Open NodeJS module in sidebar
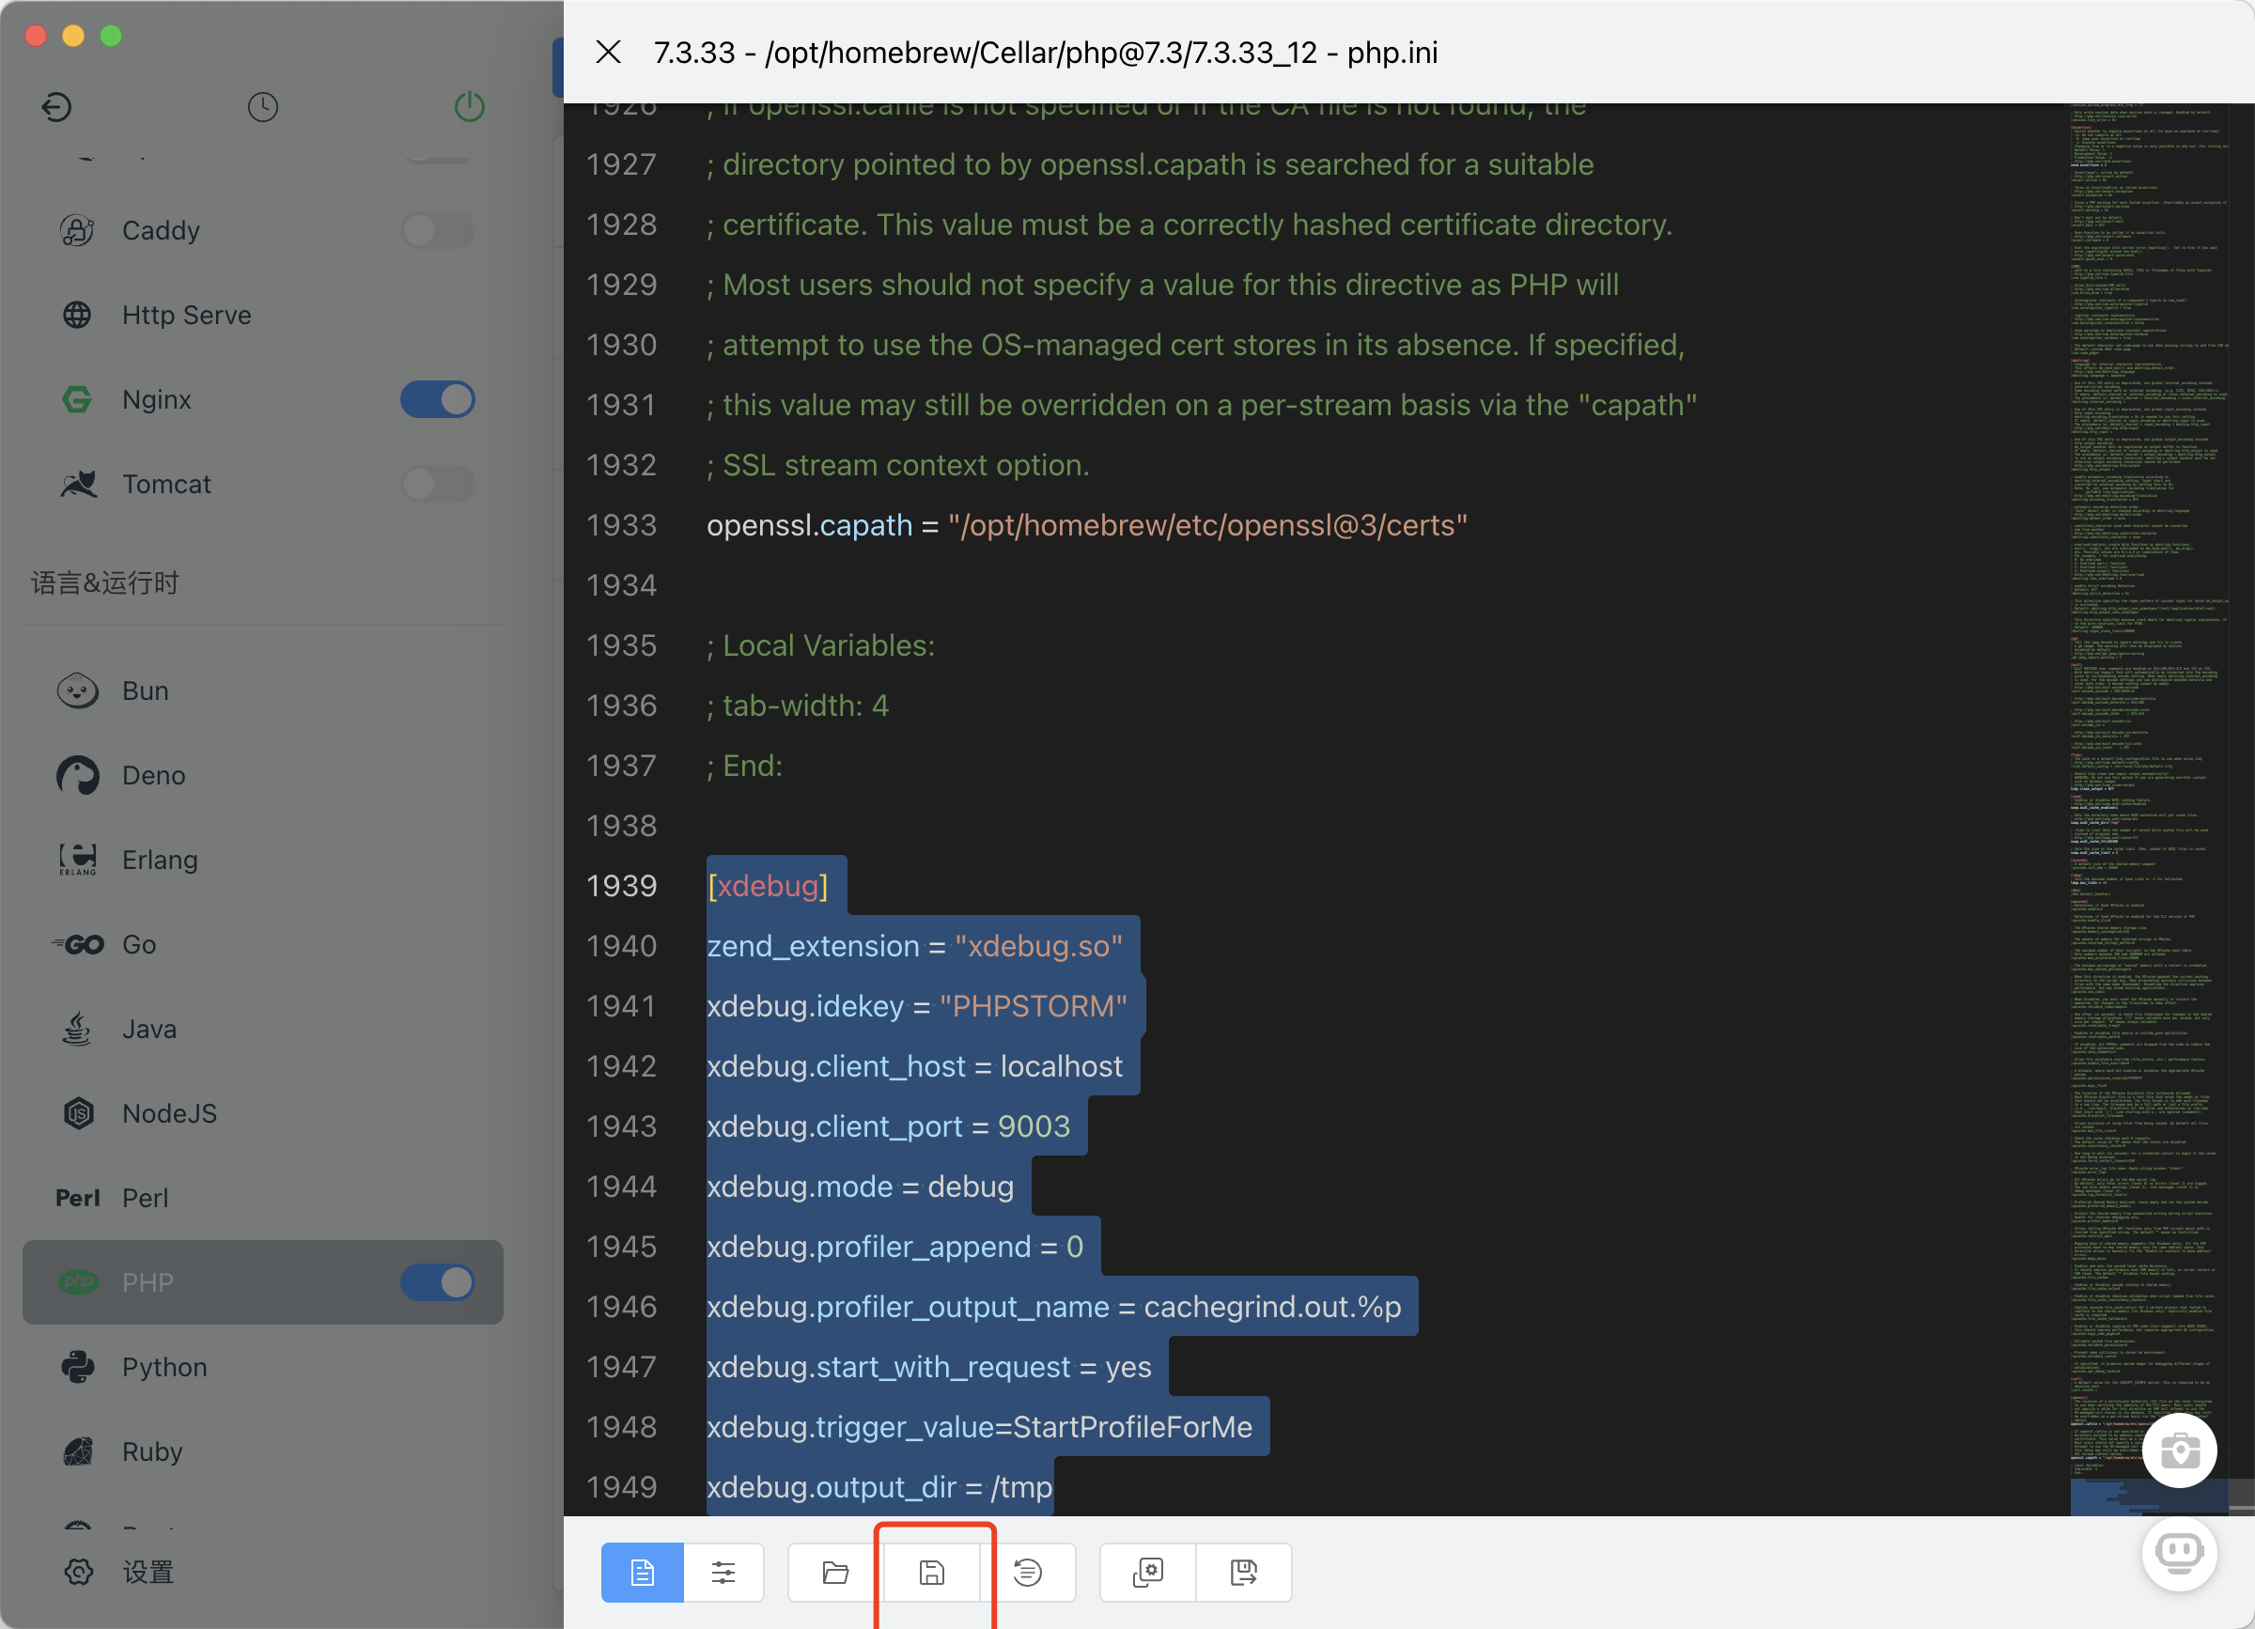This screenshot has height=1629, width=2255. pyautogui.click(x=169, y=1113)
